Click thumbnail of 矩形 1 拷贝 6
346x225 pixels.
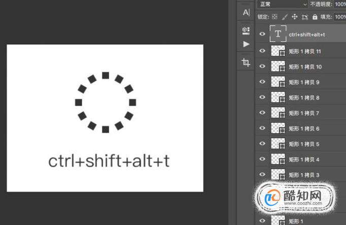point(278,128)
